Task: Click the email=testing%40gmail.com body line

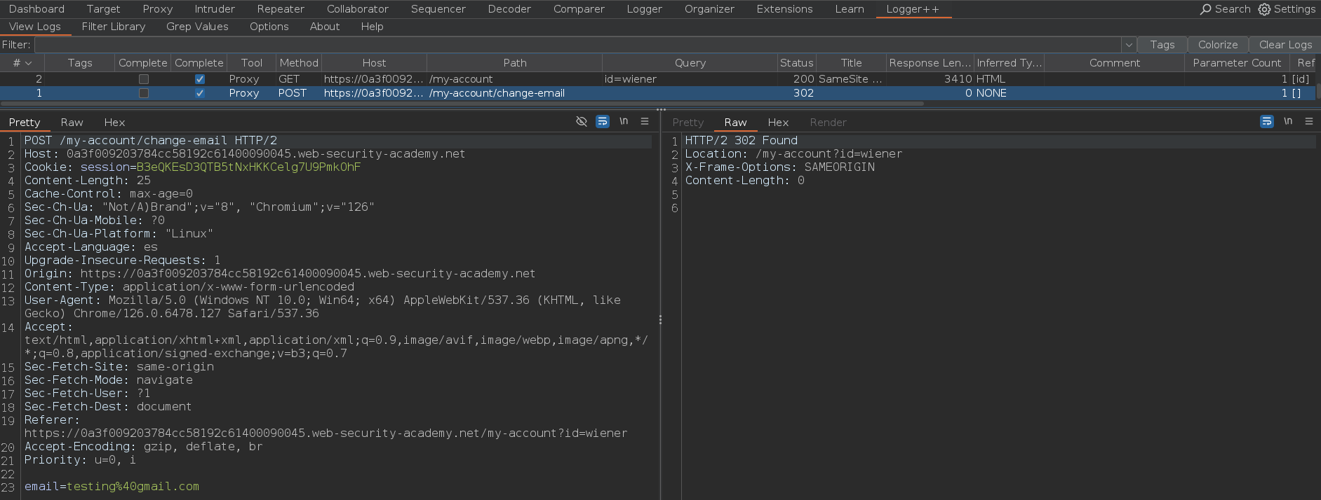Action: click(x=112, y=487)
